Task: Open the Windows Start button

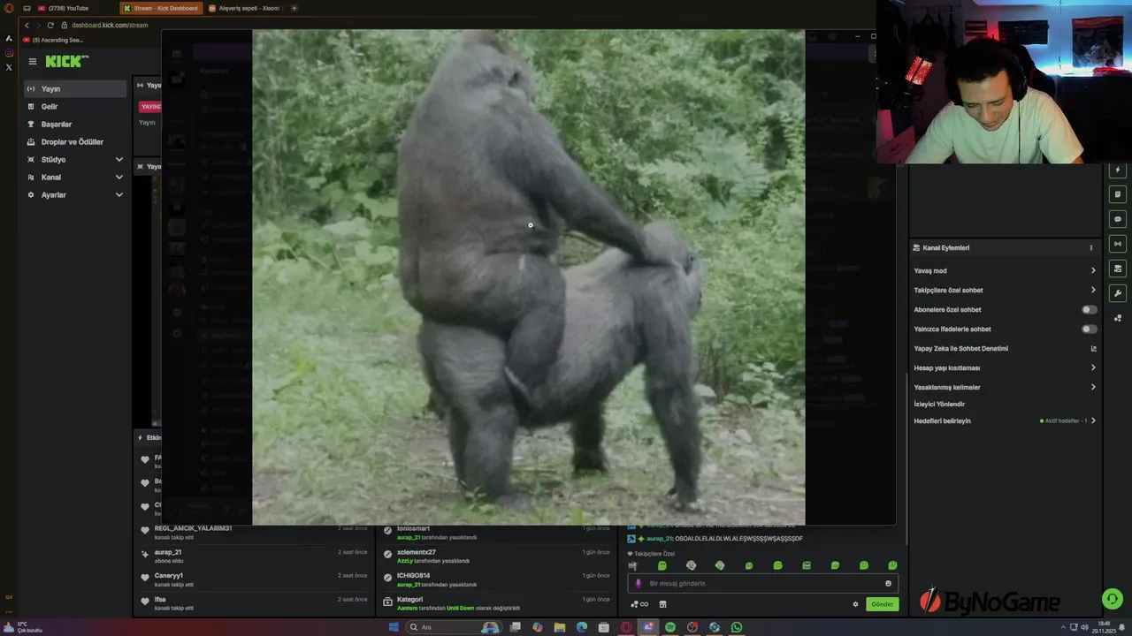Action: pyautogui.click(x=394, y=627)
